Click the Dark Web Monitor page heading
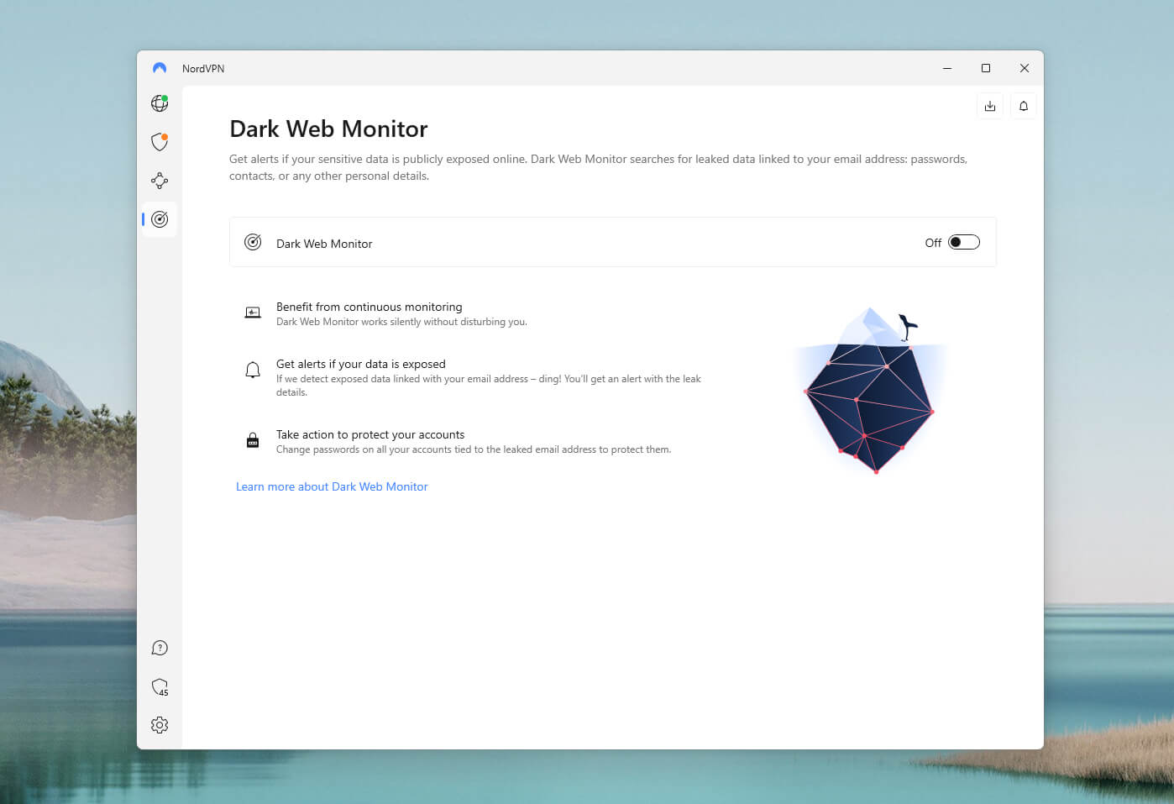This screenshot has width=1174, height=804. 328,129
